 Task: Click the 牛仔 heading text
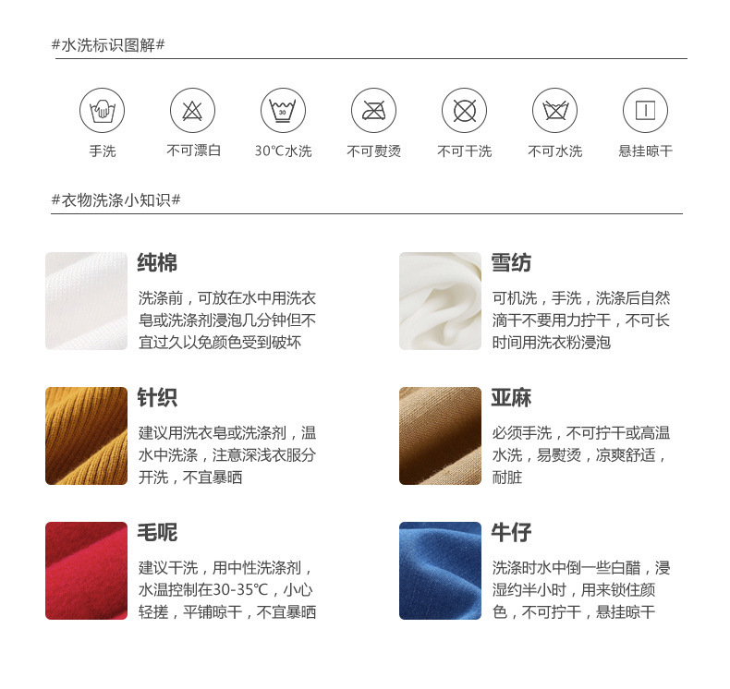pos(511,533)
